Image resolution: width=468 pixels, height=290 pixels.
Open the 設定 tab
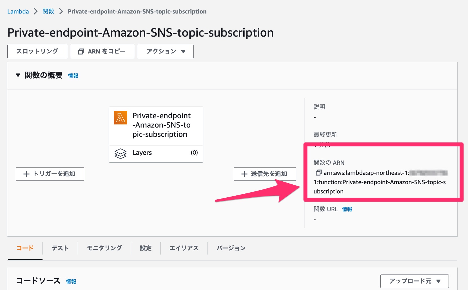point(146,248)
